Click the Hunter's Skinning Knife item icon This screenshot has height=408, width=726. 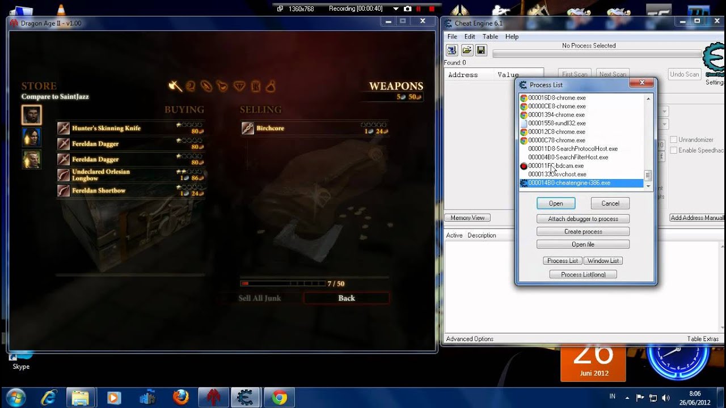(x=64, y=128)
